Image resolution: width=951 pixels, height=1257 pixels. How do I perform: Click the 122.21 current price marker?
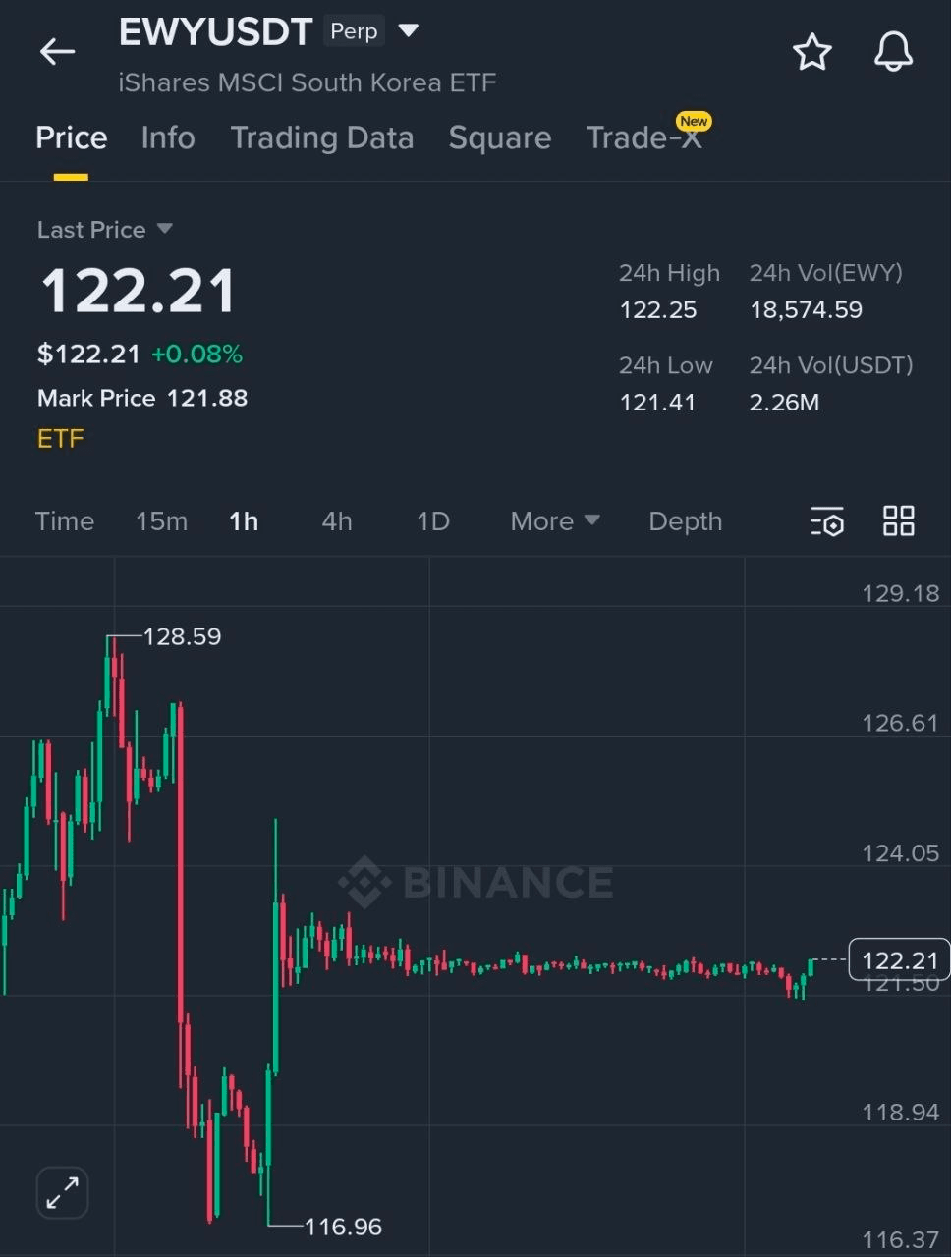point(899,960)
